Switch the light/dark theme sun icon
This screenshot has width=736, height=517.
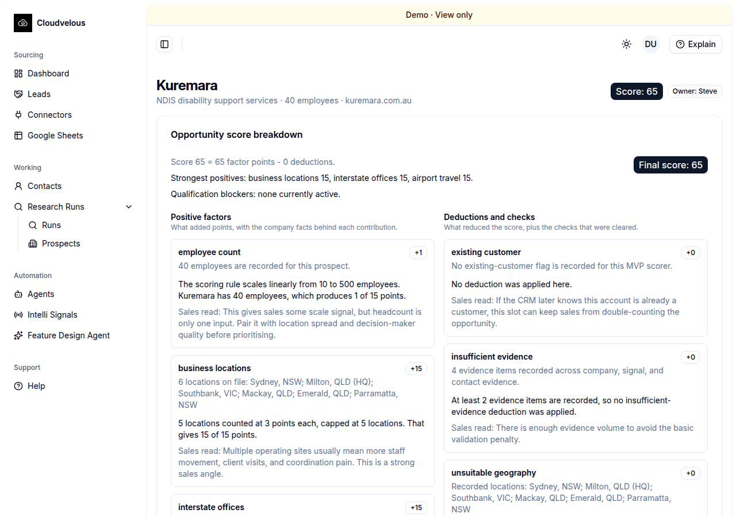[x=627, y=44]
